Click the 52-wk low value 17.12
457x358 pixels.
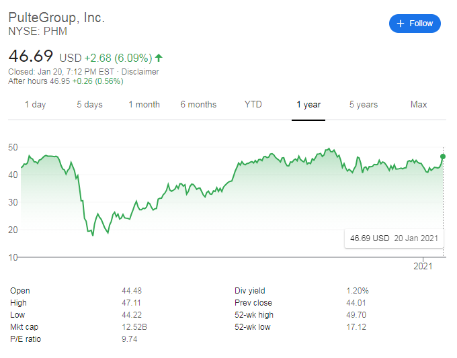pyautogui.click(x=356, y=327)
